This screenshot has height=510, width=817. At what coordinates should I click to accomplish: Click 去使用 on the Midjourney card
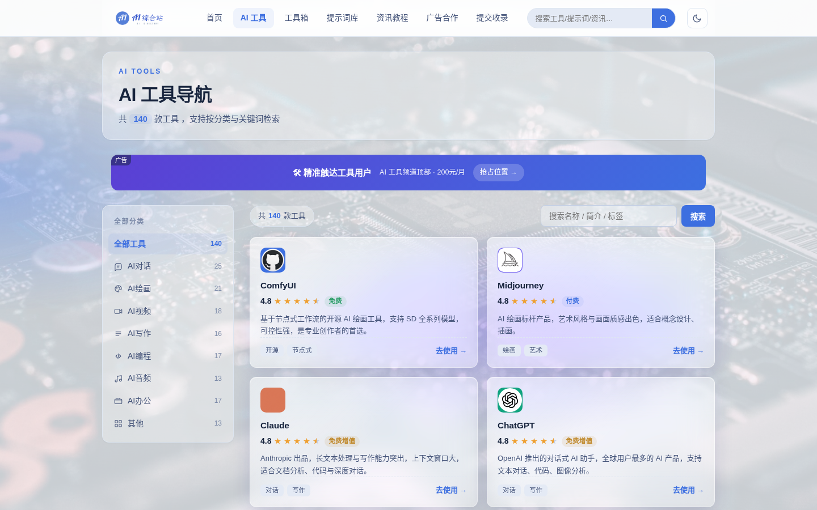(x=688, y=351)
